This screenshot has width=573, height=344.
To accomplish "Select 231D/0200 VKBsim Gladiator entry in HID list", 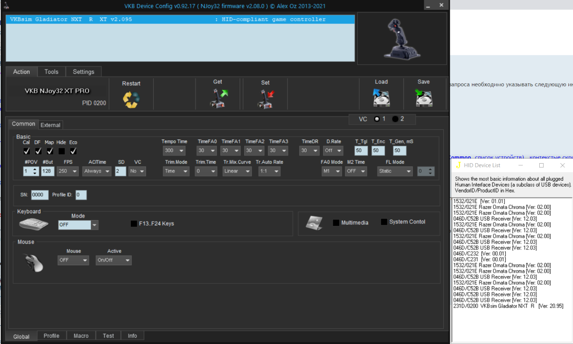I will click(508, 306).
